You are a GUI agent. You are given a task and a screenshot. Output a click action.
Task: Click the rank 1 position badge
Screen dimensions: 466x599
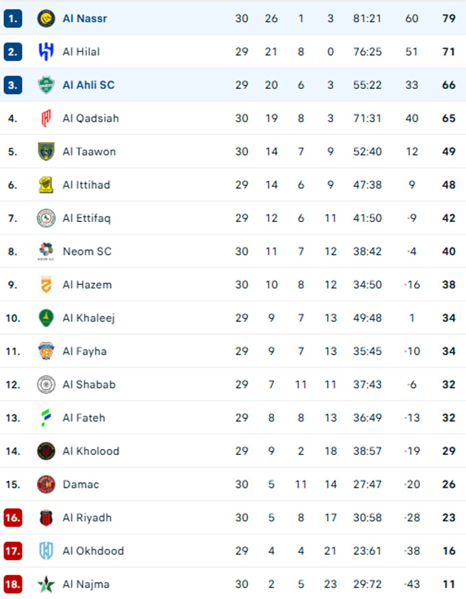click(x=12, y=19)
